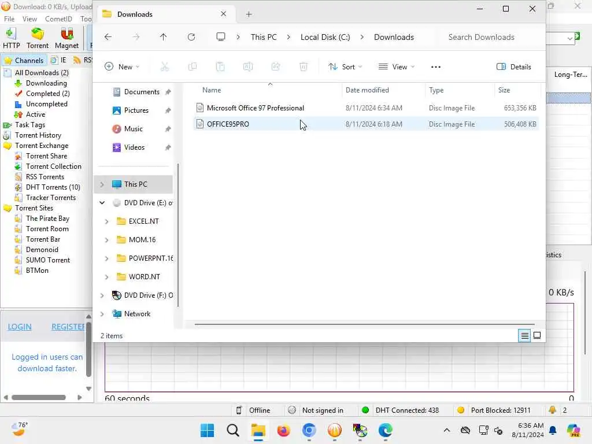Switch to large thumbnails view icon
This screenshot has height=444, width=592.
tap(537, 335)
